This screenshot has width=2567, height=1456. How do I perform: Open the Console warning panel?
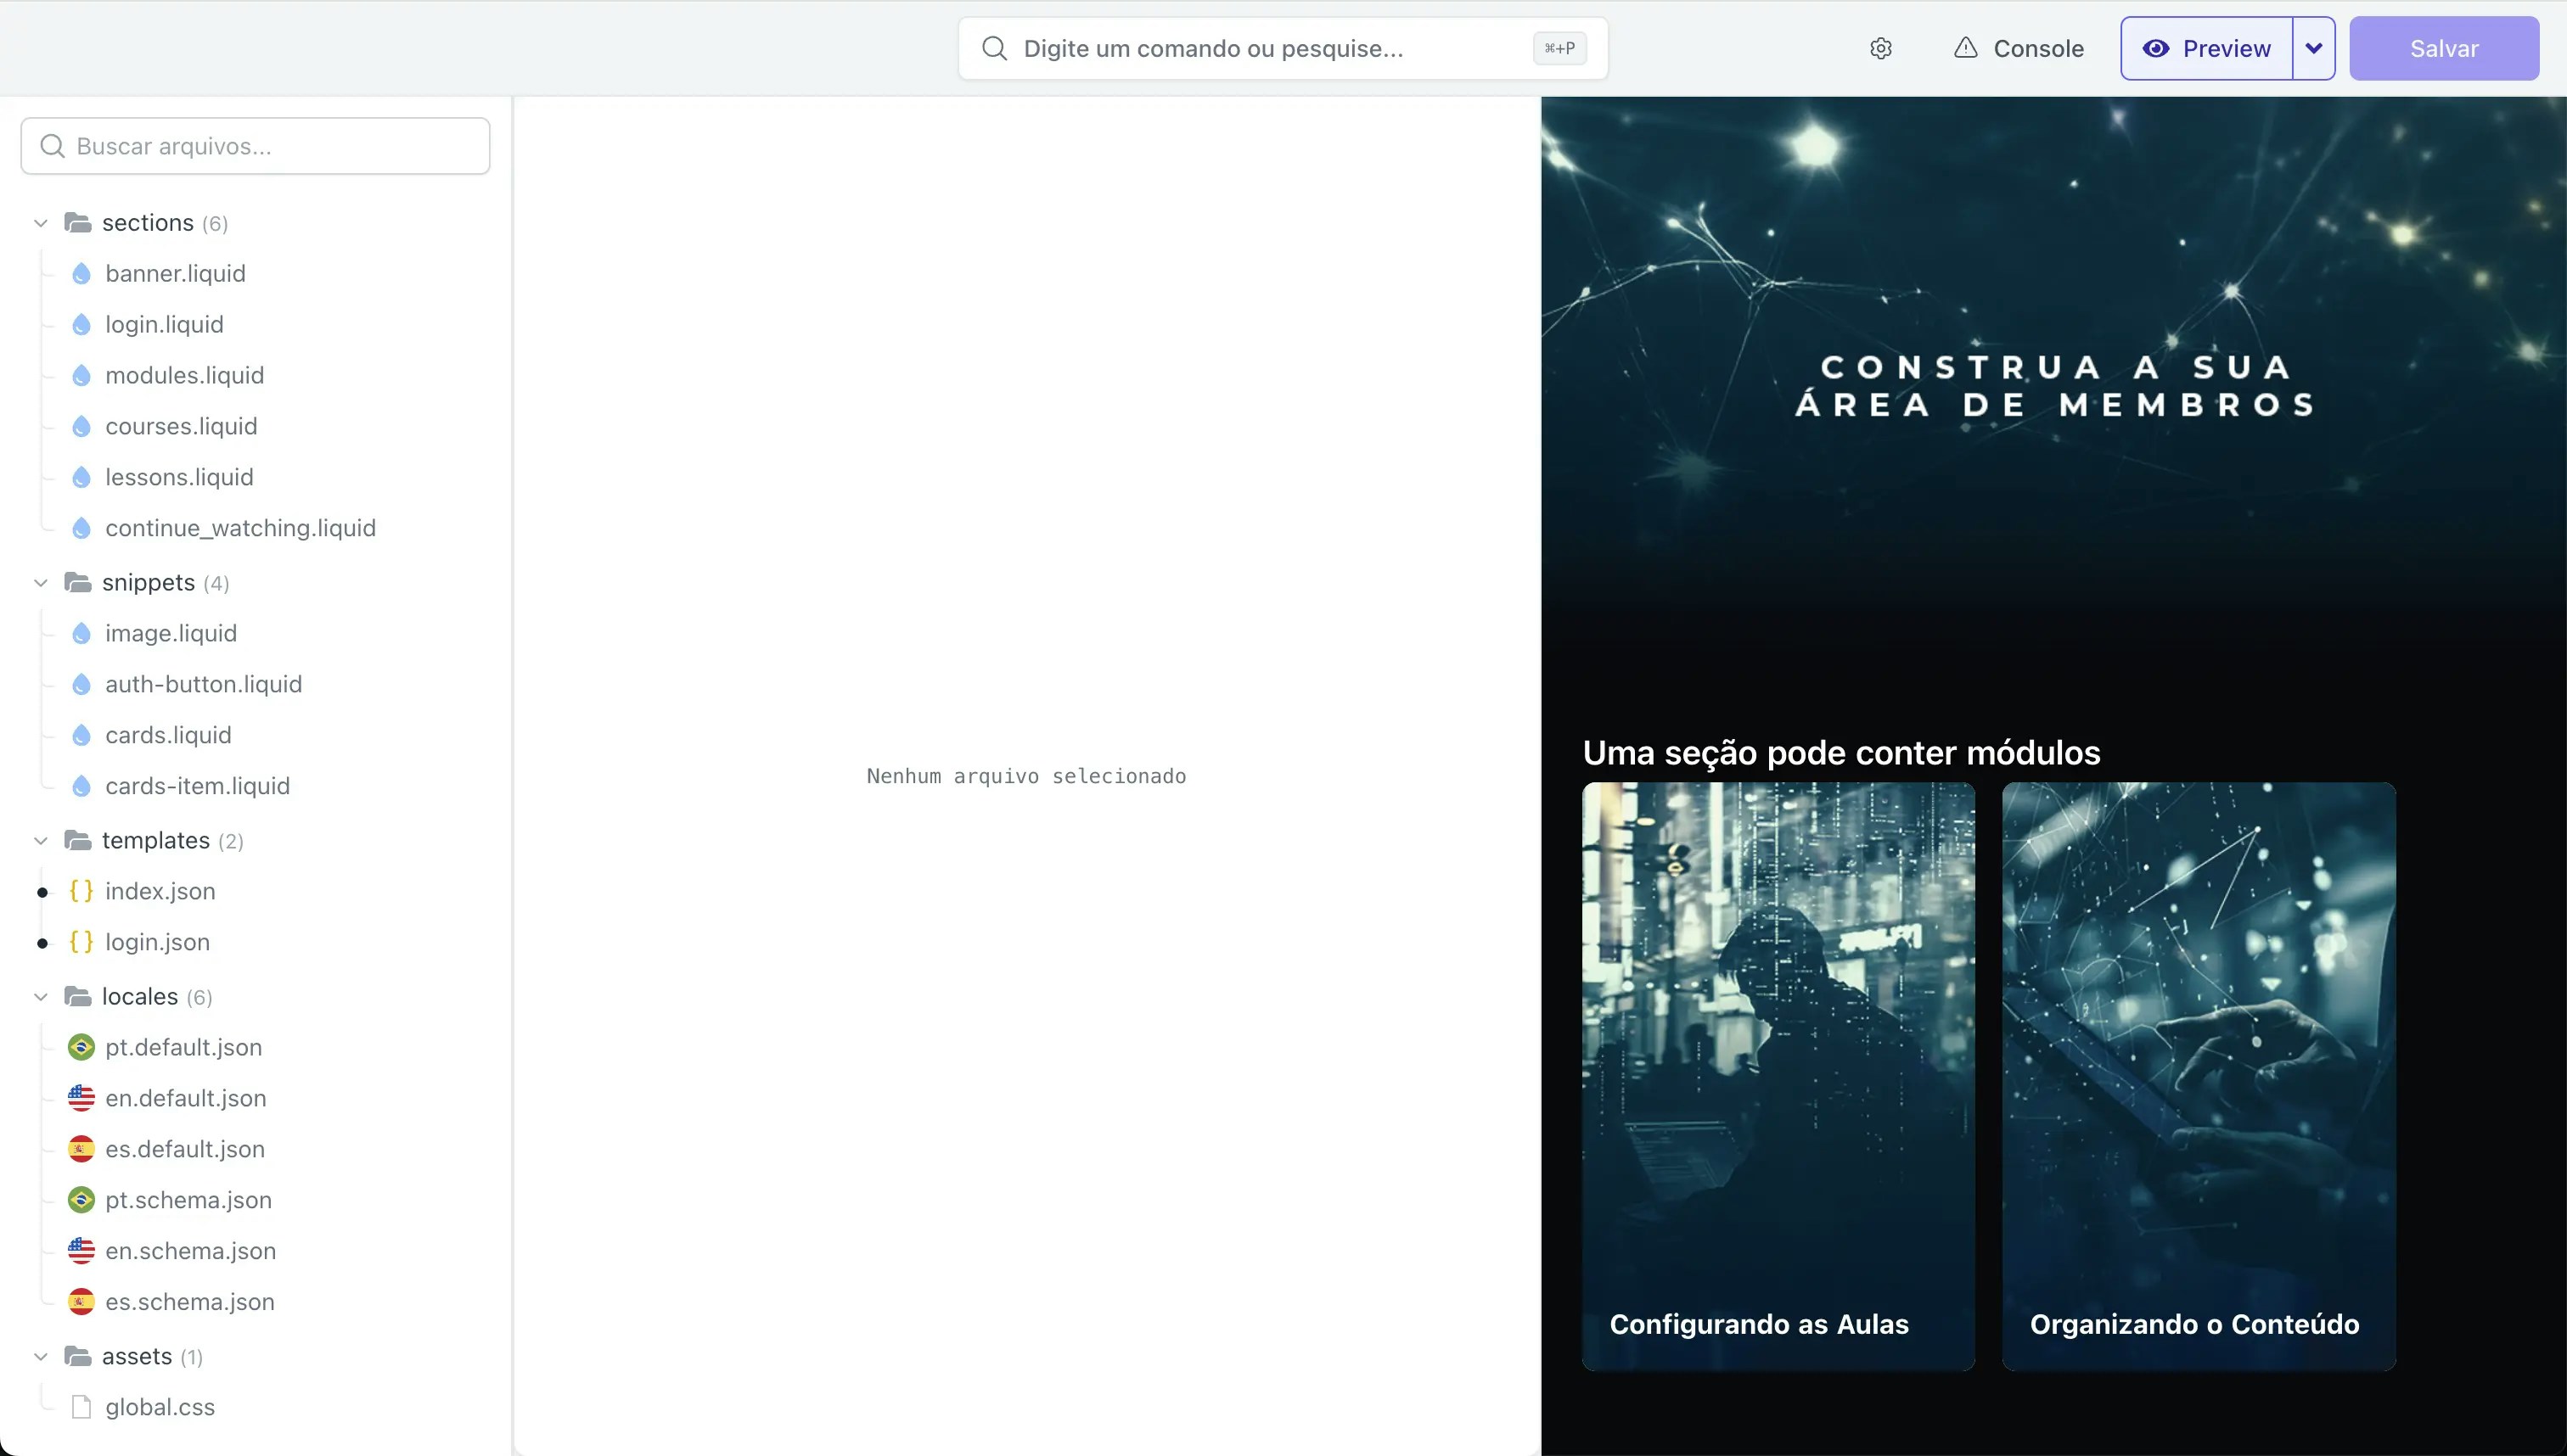[2019, 48]
